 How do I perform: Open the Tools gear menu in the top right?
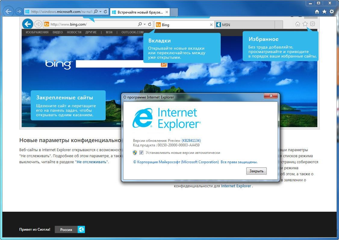point(332,12)
